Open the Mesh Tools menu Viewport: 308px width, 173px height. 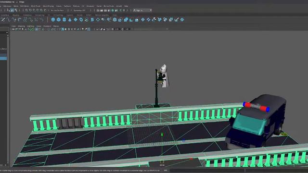36,6
